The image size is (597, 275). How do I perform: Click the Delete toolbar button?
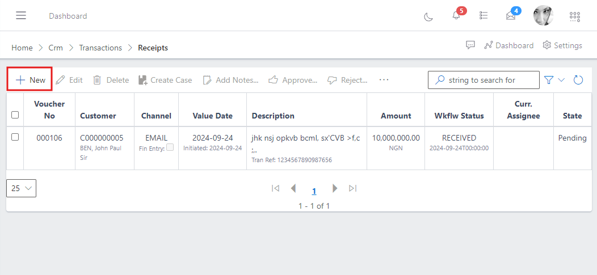click(x=111, y=80)
